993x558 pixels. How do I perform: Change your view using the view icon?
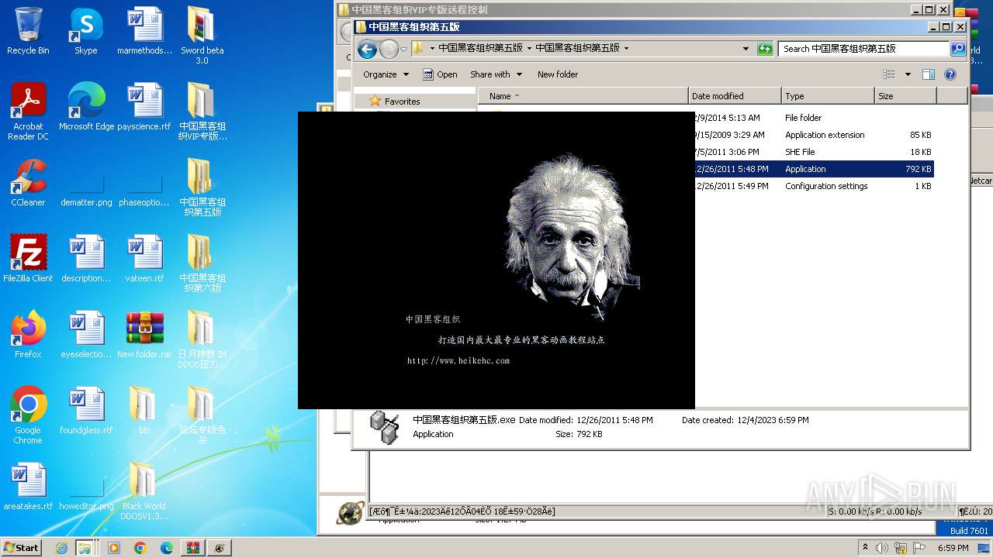(889, 74)
